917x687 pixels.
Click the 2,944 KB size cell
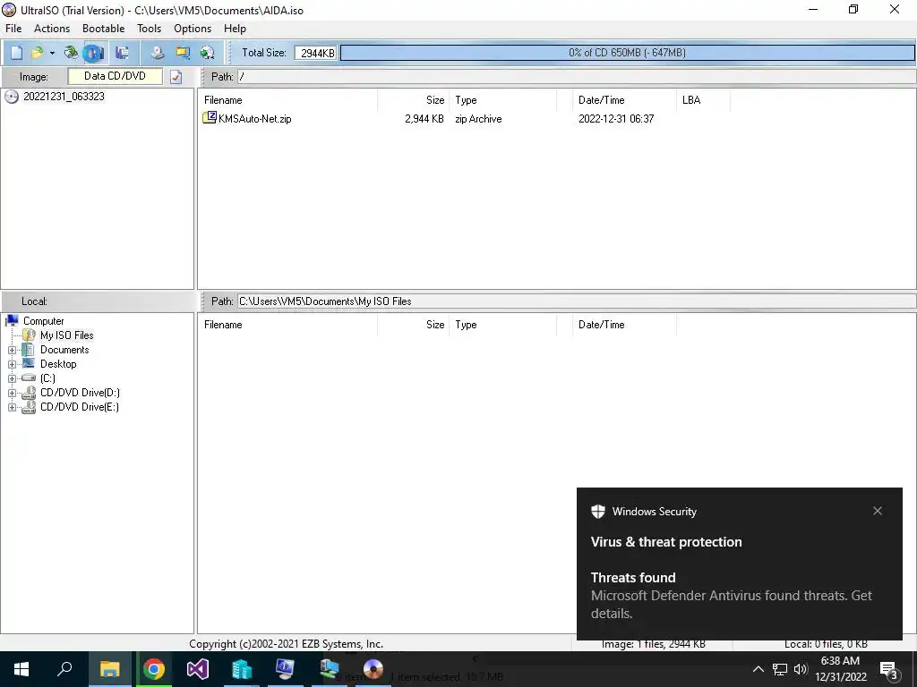coord(424,119)
